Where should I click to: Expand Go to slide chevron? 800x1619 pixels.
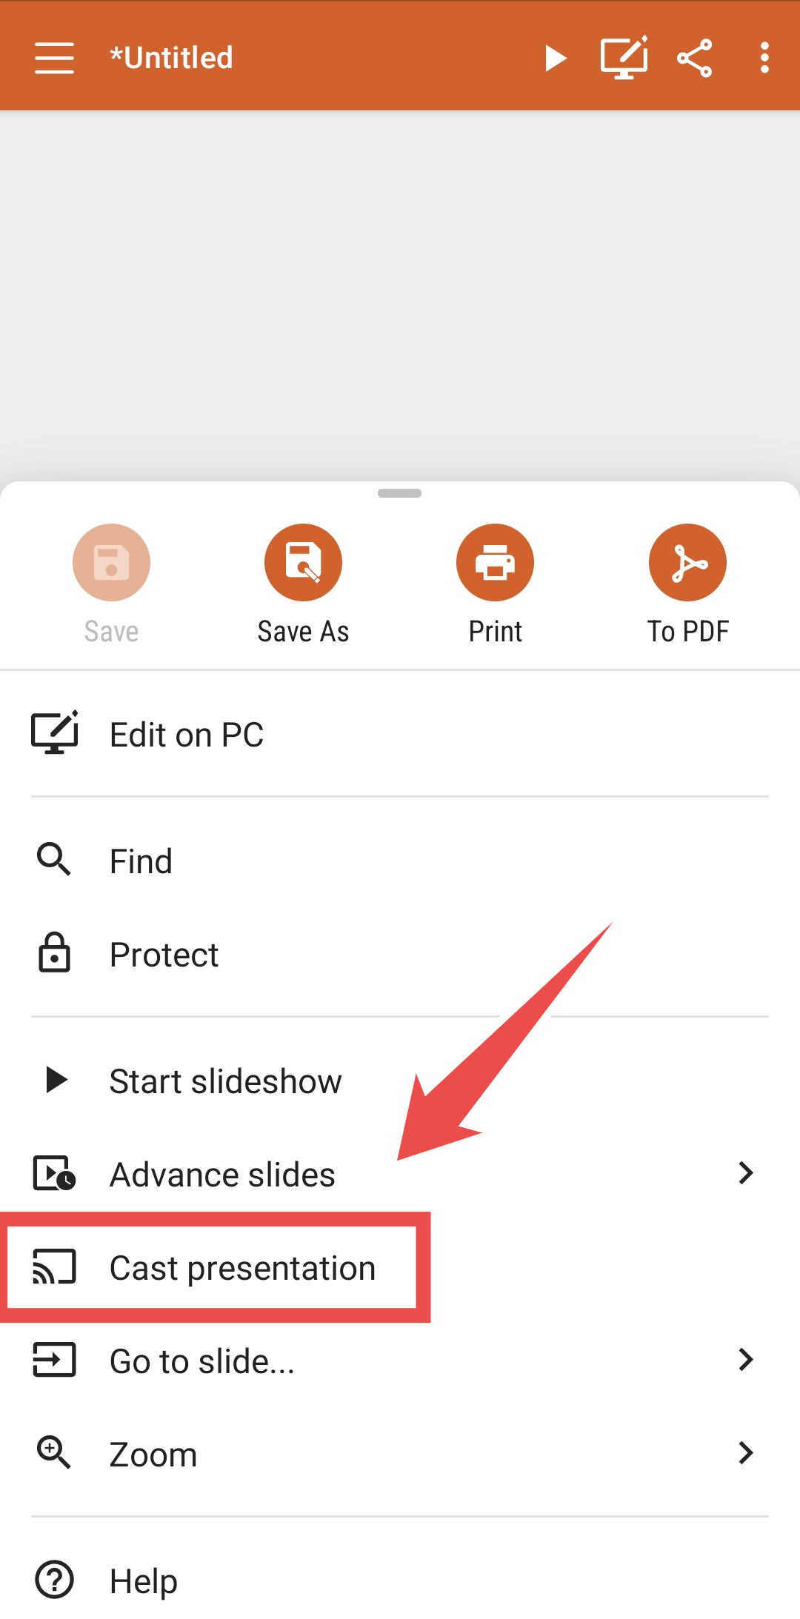[746, 1360]
